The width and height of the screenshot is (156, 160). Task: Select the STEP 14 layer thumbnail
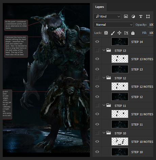pos(120,42)
